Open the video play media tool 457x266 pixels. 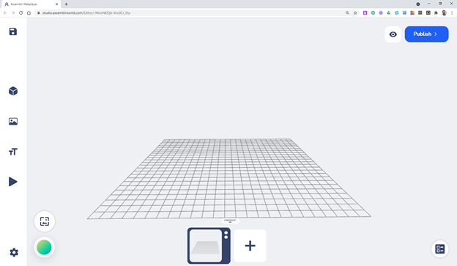click(x=13, y=182)
